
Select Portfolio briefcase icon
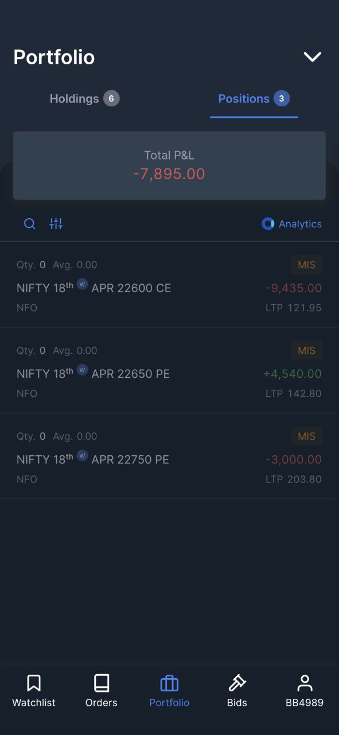[169, 683]
